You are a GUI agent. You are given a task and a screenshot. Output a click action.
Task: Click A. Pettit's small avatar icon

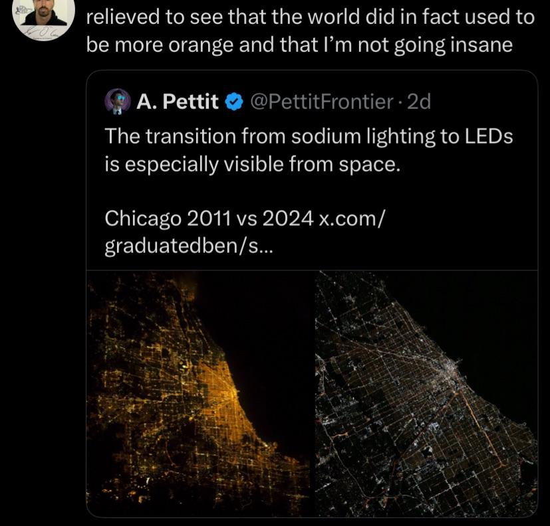pos(117,102)
